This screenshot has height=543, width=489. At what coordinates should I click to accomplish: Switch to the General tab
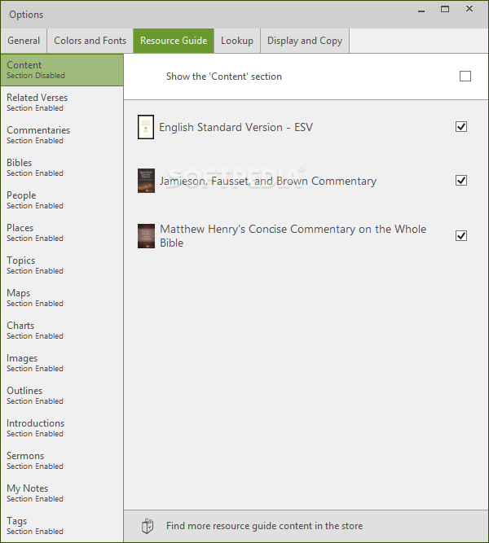[24, 41]
